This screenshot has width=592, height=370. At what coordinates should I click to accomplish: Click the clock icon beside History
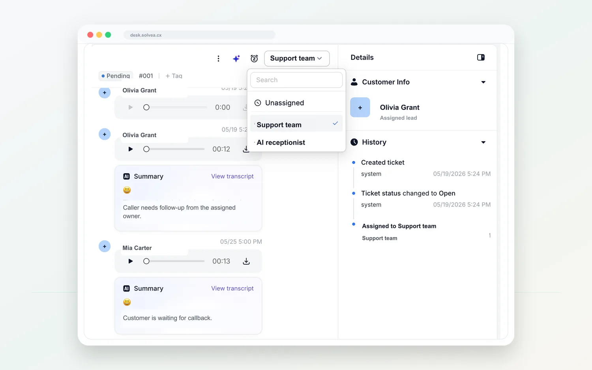coord(354,142)
